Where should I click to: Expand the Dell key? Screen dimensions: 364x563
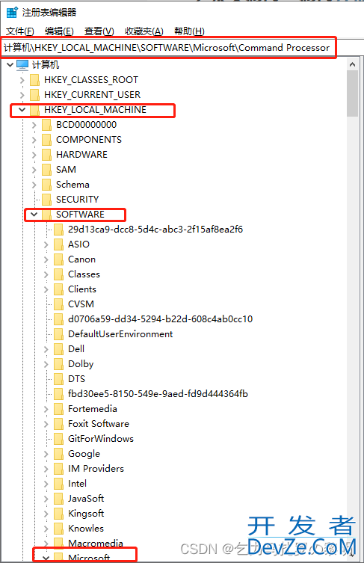tap(46, 349)
